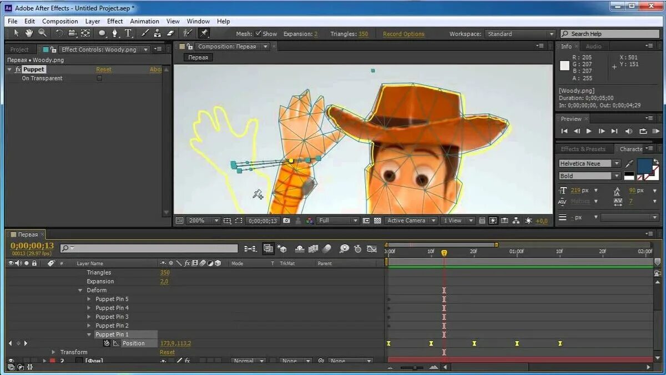Image resolution: width=666 pixels, height=375 pixels.
Task: Toggle the Draft 3D icon in the timeline
Action: coord(282,248)
